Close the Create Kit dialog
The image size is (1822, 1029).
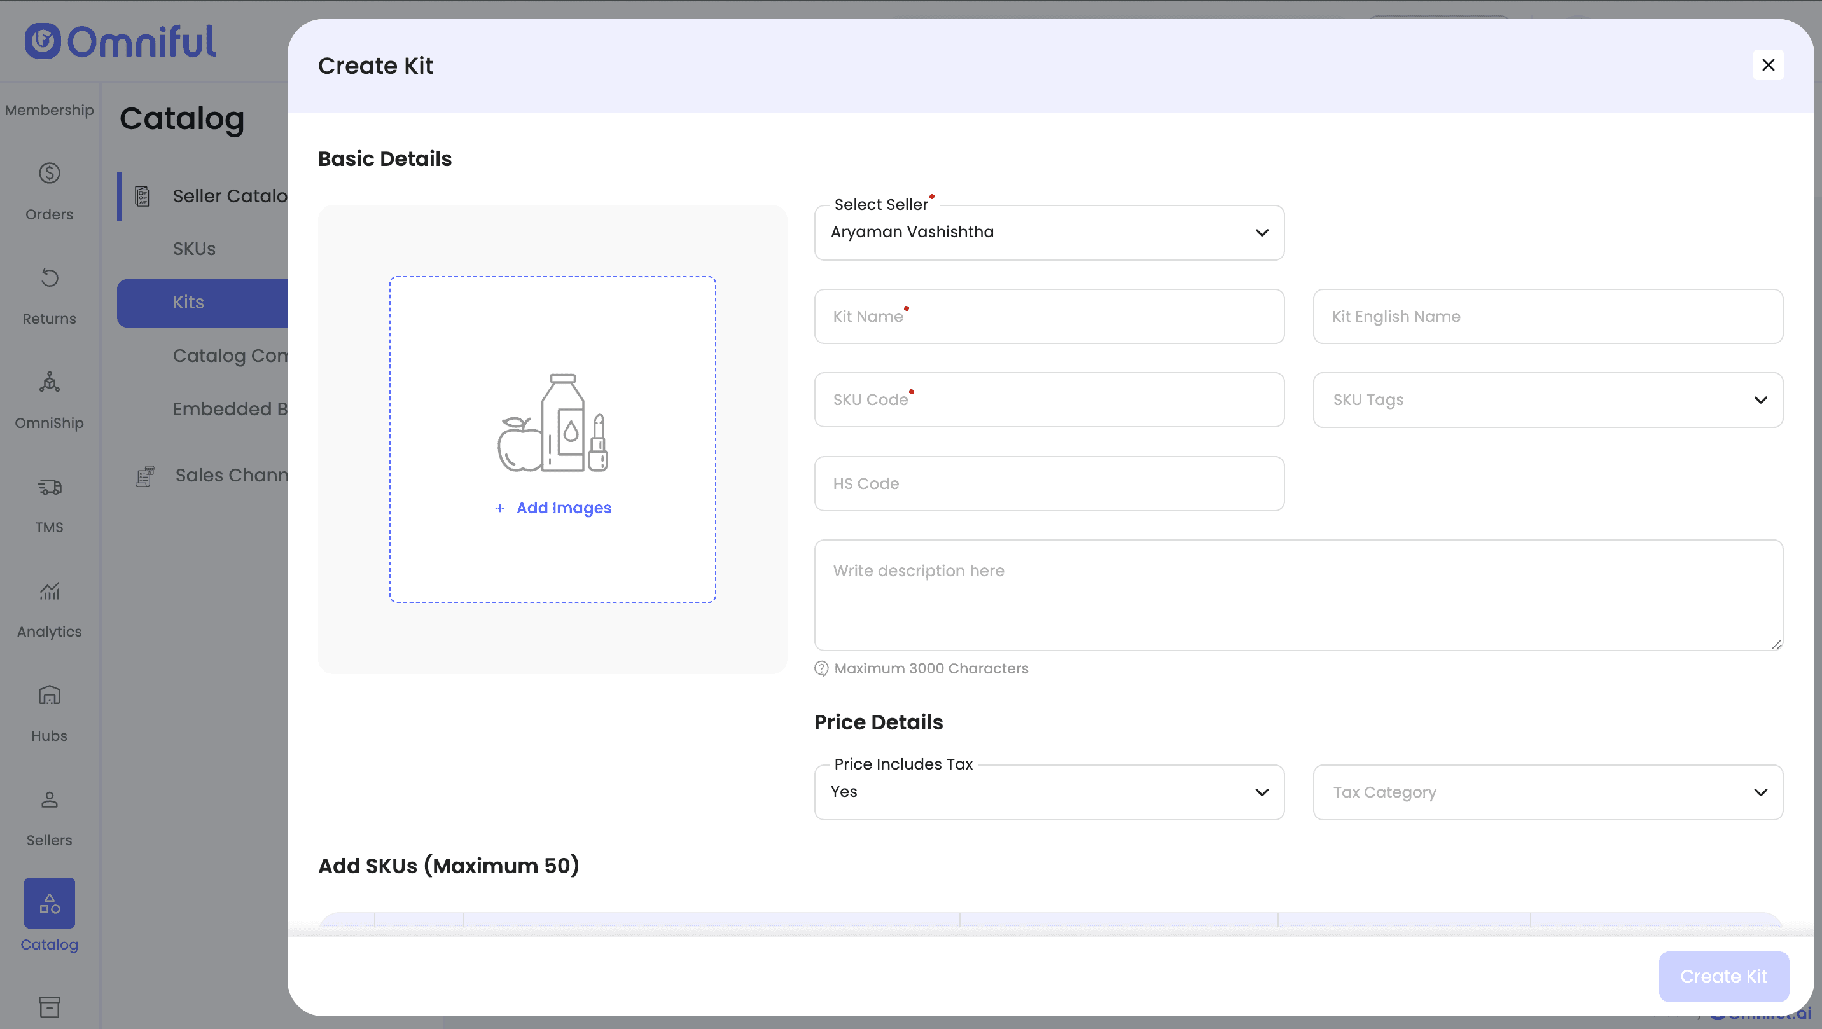(1767, 65)
